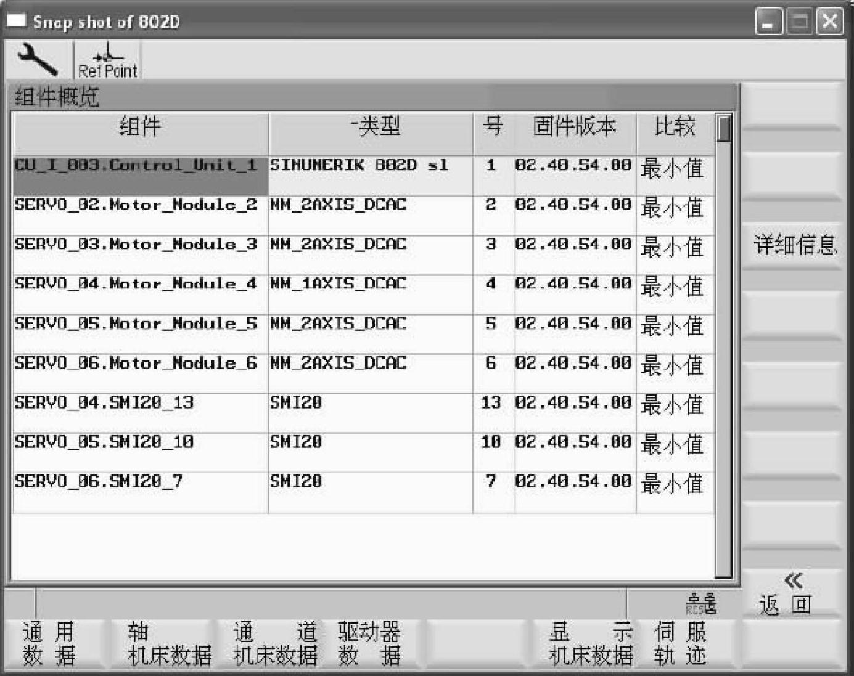This screenshot has width=854, height=676.
Task: Click the wrench setup icon
Action: click(x=37, y=59)
